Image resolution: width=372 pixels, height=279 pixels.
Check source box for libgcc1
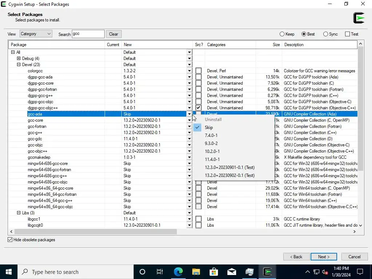199,219
